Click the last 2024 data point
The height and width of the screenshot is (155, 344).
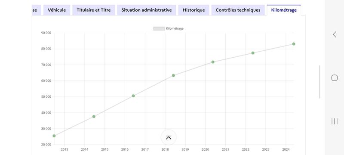294,44
